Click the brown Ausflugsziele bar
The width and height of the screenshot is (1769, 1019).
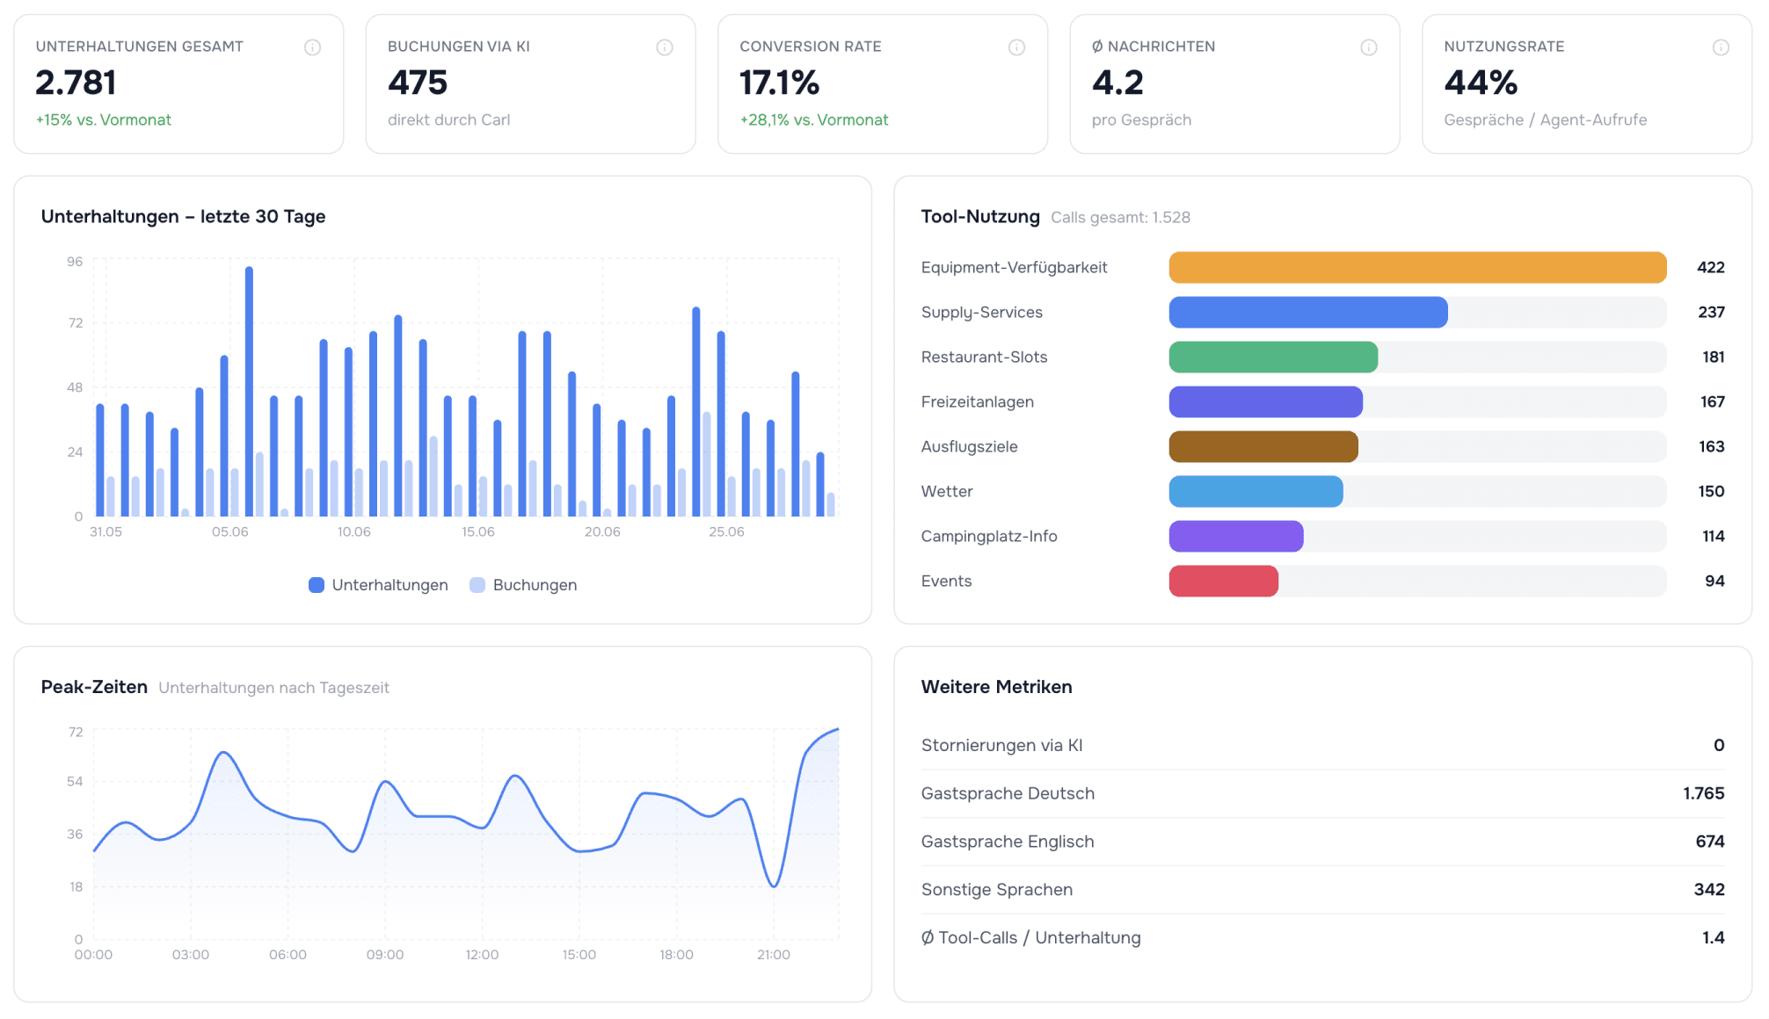click(1263, 447)
